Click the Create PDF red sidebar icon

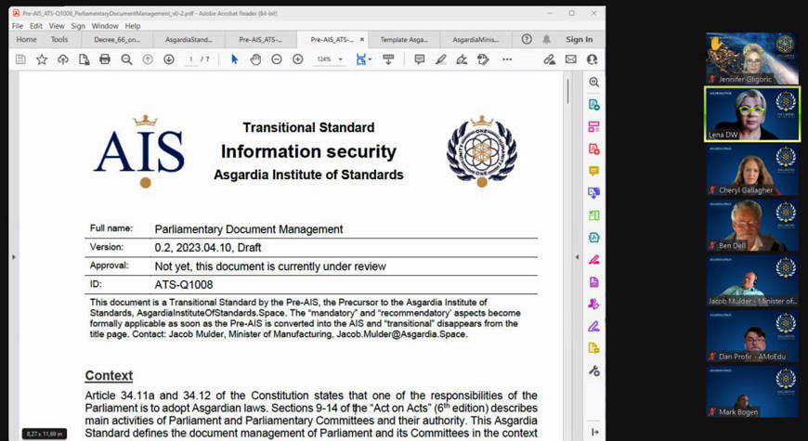click(x=593, y=149)
